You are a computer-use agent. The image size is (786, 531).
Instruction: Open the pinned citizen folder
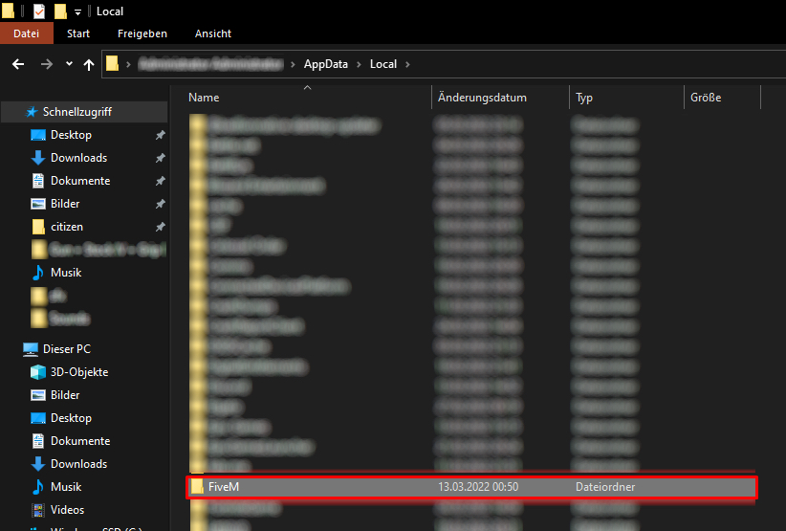67,227
